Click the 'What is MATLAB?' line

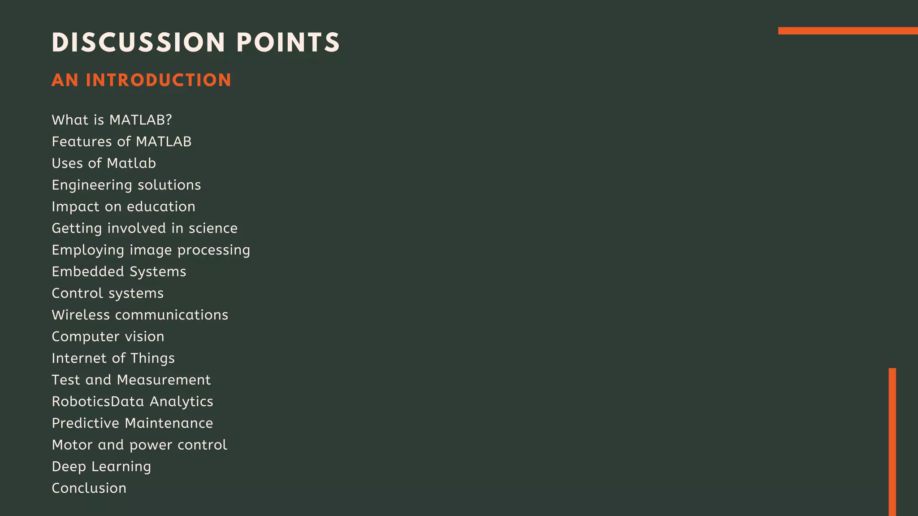click(112, 120)
